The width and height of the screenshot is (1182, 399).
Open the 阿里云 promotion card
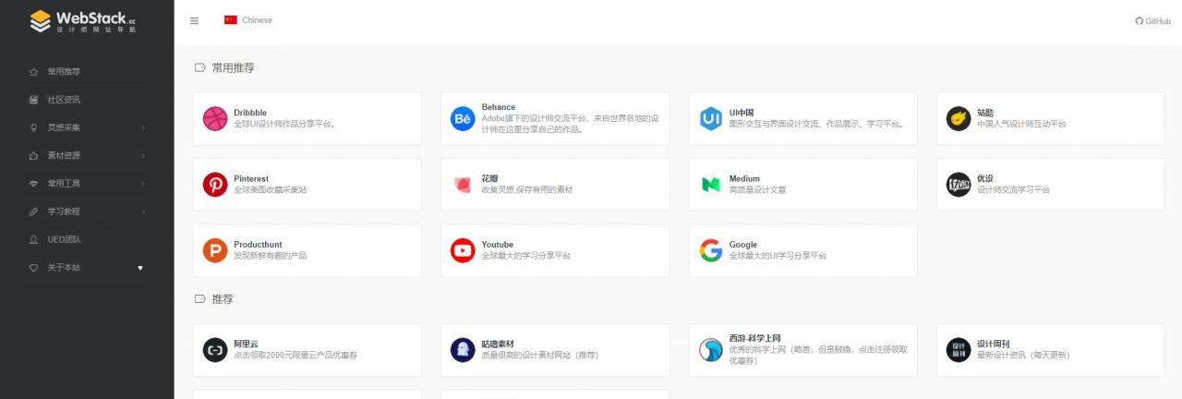click(307, 350)
